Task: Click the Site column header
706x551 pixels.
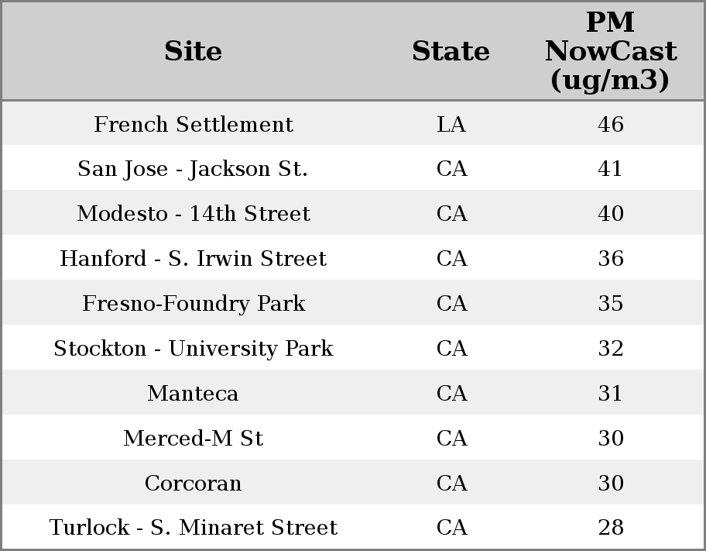Action: pos(193,51)
